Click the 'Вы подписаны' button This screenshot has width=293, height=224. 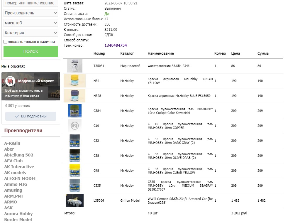tap(31, 116)
